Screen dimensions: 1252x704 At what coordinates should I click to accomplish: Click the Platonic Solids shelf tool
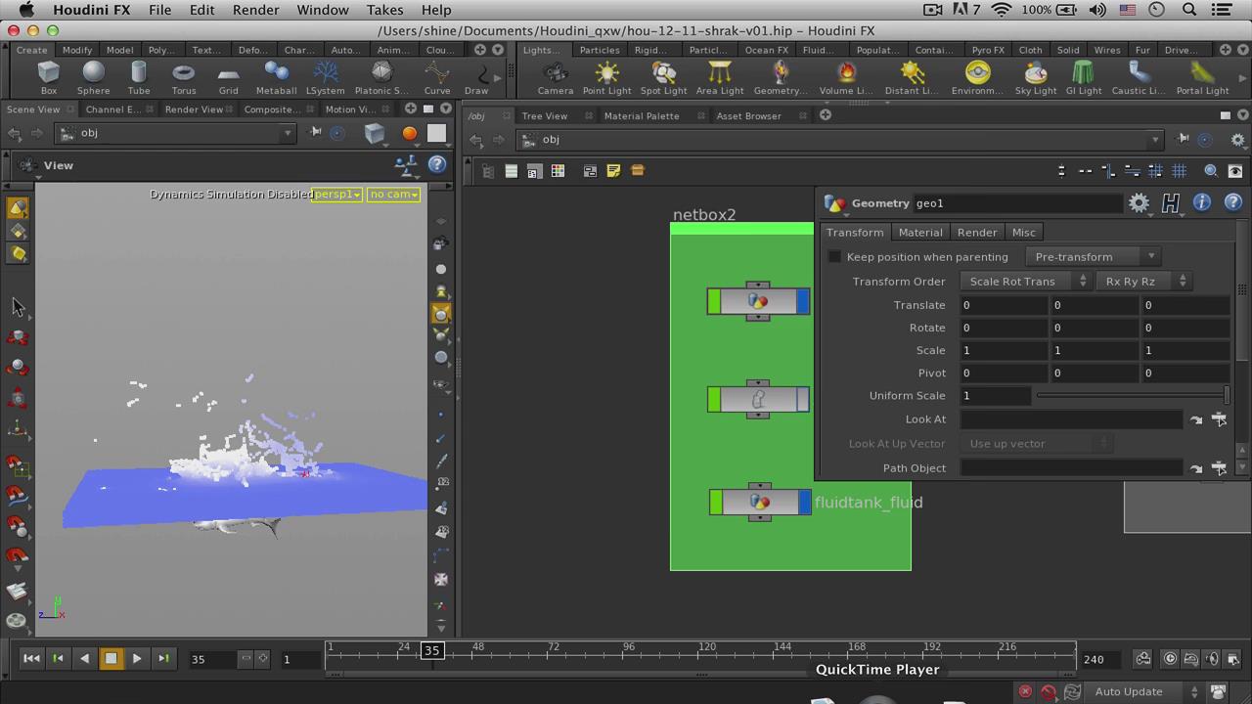[381, 77]
